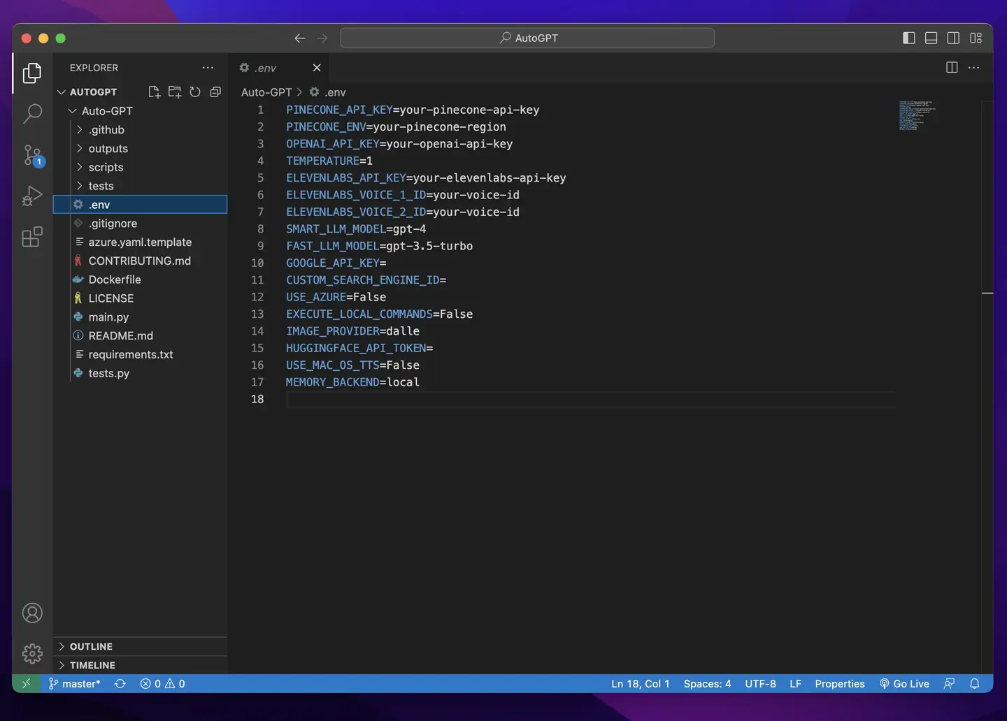Click .env in the breadcrumb
The image size is (1007, 721).
pyautogui.click(x=327, y=92)
